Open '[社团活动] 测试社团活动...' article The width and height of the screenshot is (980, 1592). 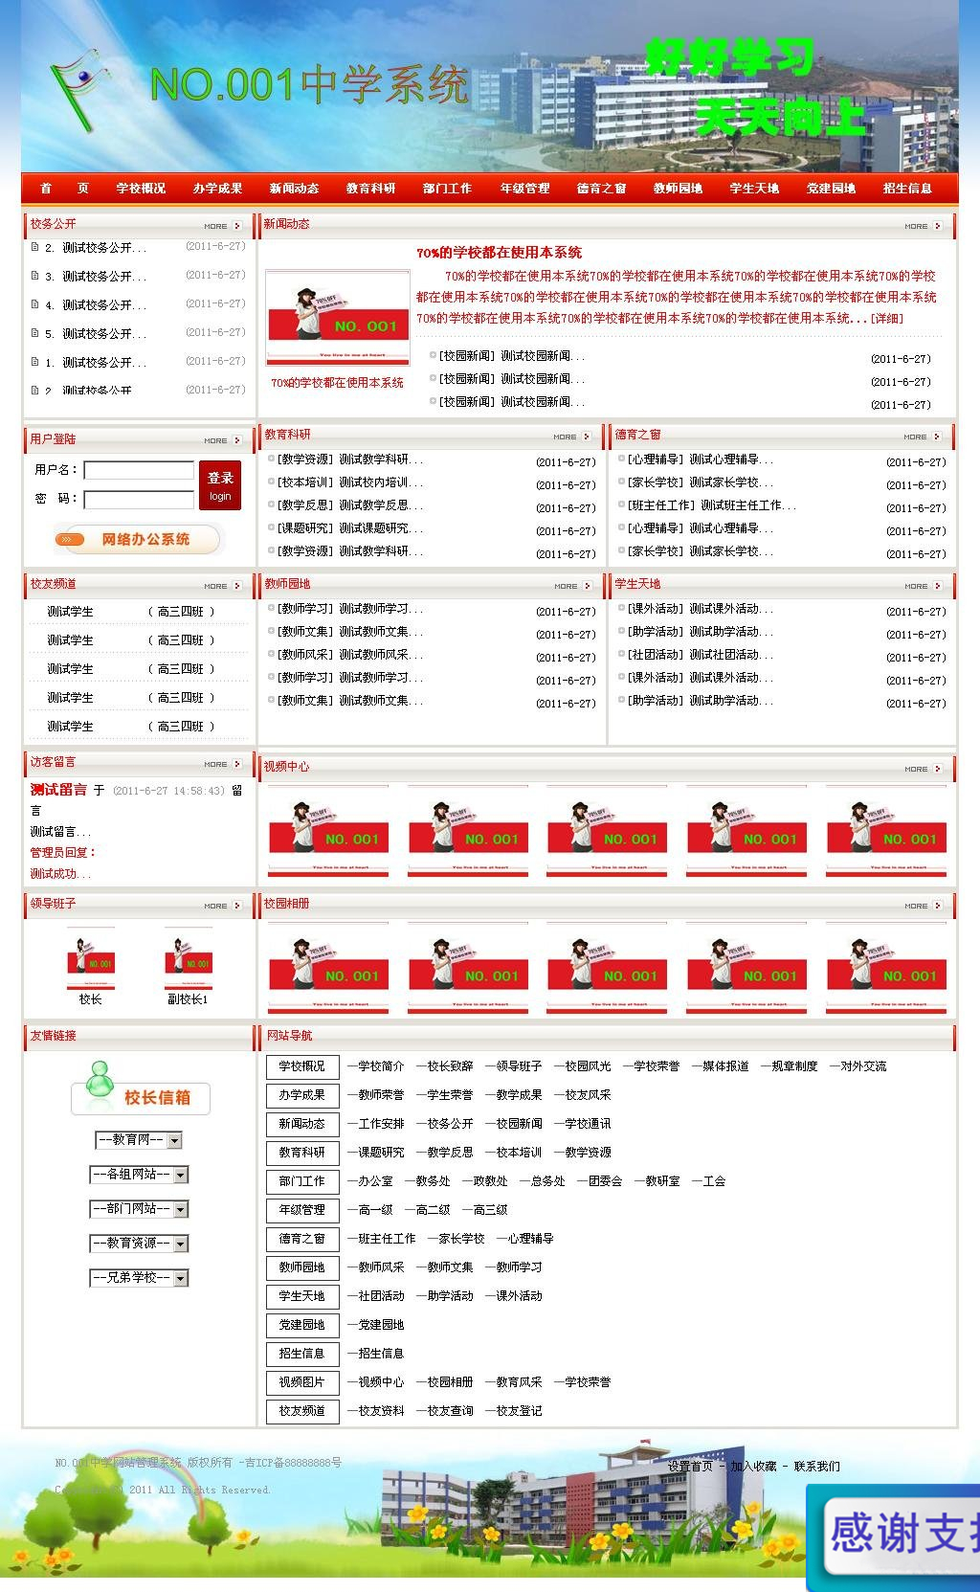[x=700, y=655]
